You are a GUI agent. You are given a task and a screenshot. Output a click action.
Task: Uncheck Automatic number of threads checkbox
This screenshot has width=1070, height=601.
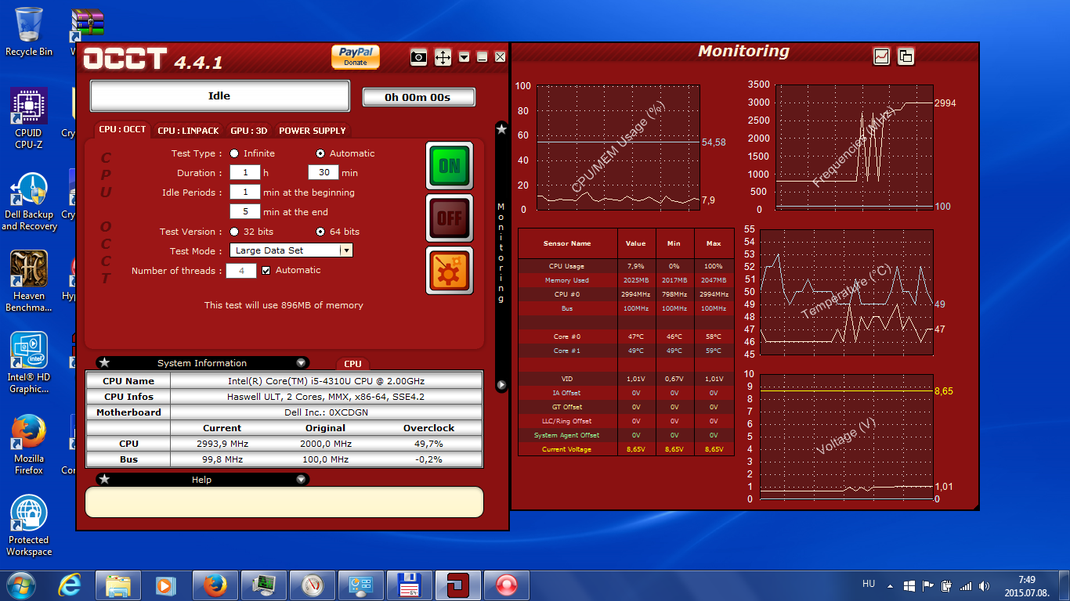266,271
